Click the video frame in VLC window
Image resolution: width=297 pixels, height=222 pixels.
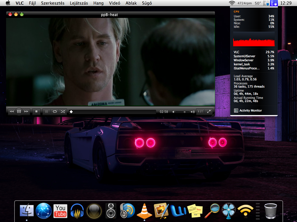click(111, 62)
